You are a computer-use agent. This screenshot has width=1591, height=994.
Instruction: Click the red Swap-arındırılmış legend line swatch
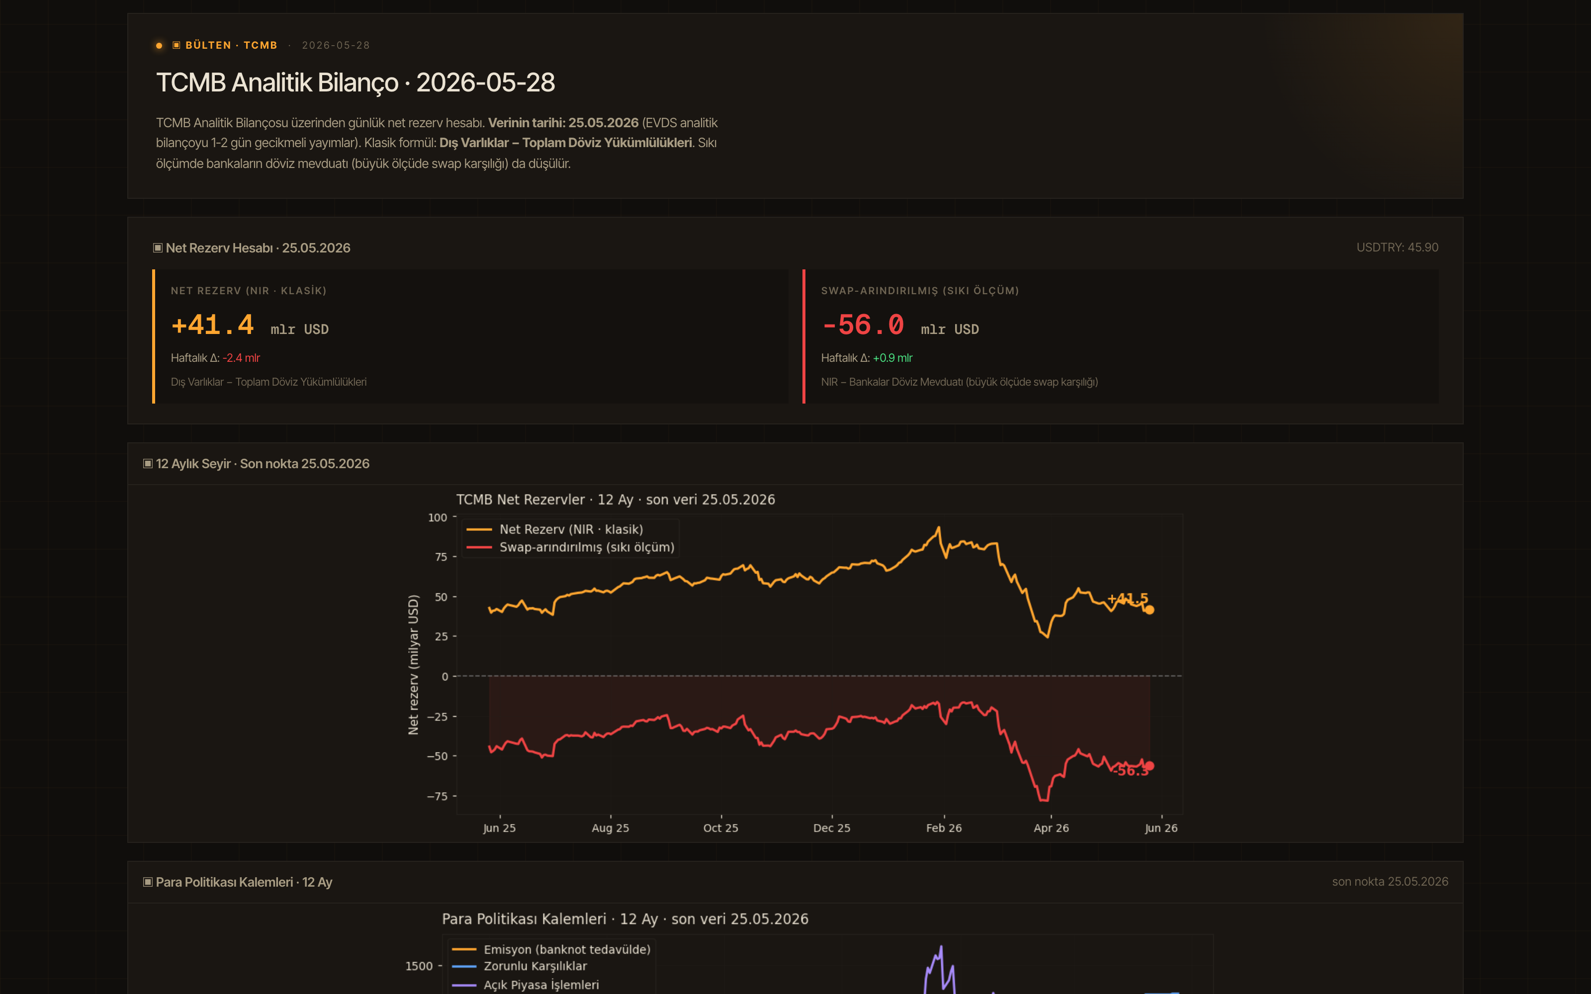click(x=479, y=547)
